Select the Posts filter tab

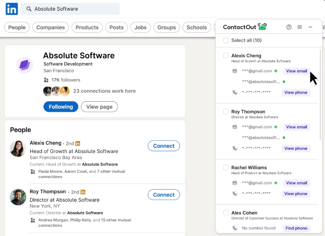[x=117, y=27]
